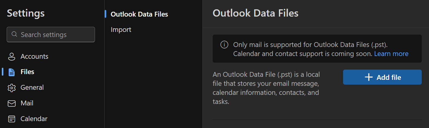Image resolution: width=429 pixels, height=128 pixels.
Task: Click the document icon beside Files
Action: coord(11,72)
